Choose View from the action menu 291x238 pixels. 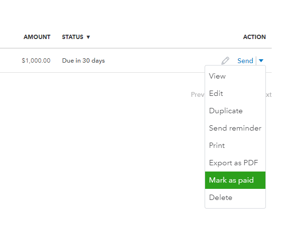tap(217, 76)
